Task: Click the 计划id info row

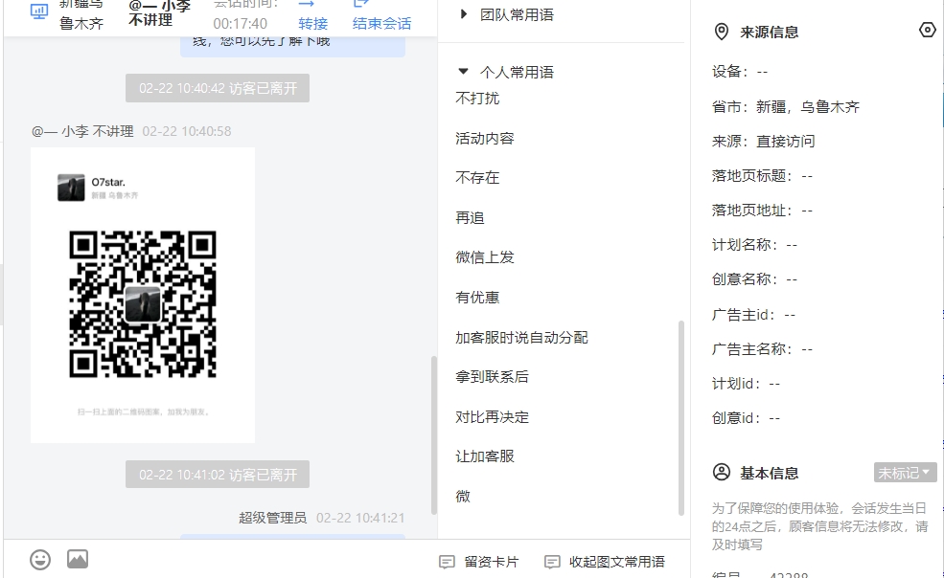Action: click(746, 384)
